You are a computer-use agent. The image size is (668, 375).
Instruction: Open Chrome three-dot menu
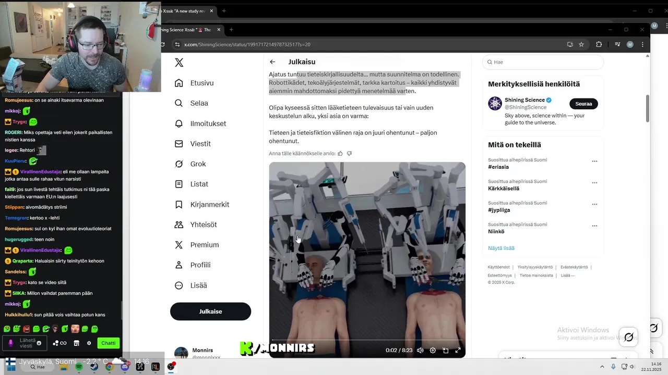click(642, 44)
